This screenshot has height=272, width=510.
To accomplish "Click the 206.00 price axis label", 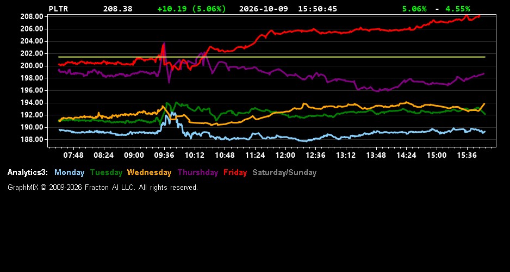I will pyautogui.click(x=32, y=29).
